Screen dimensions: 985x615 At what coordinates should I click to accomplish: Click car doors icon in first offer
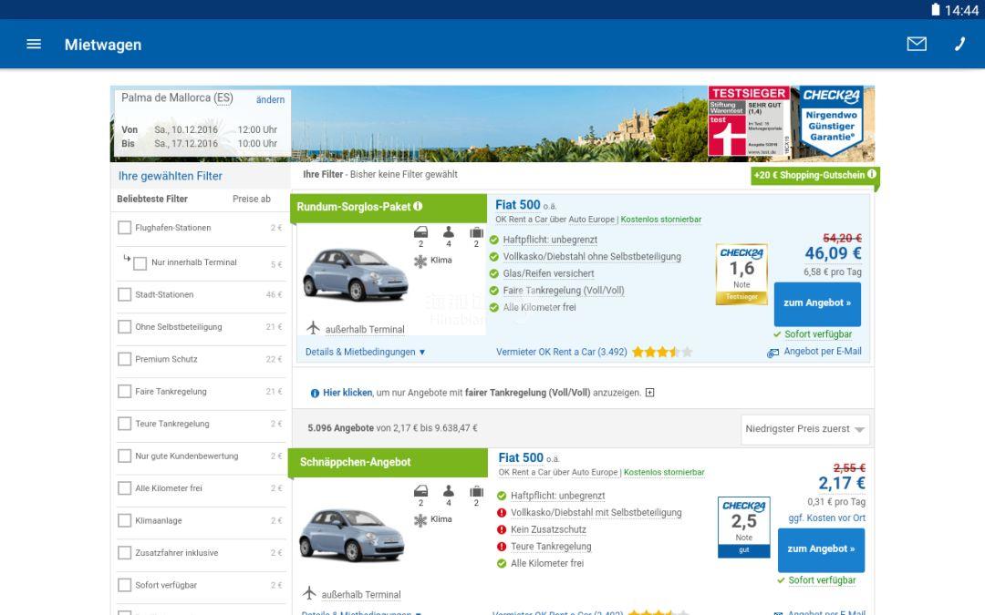[420, 232]
